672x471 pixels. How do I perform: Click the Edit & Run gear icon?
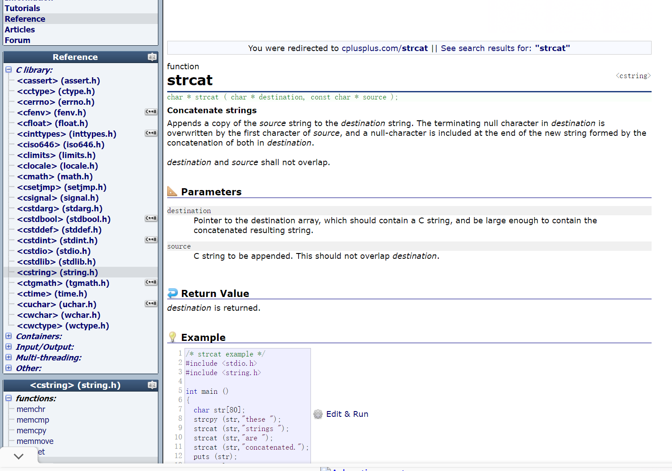click(318, 414)
